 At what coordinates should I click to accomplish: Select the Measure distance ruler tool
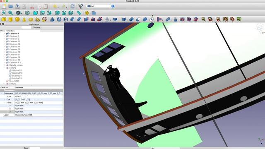click(79, 13)
